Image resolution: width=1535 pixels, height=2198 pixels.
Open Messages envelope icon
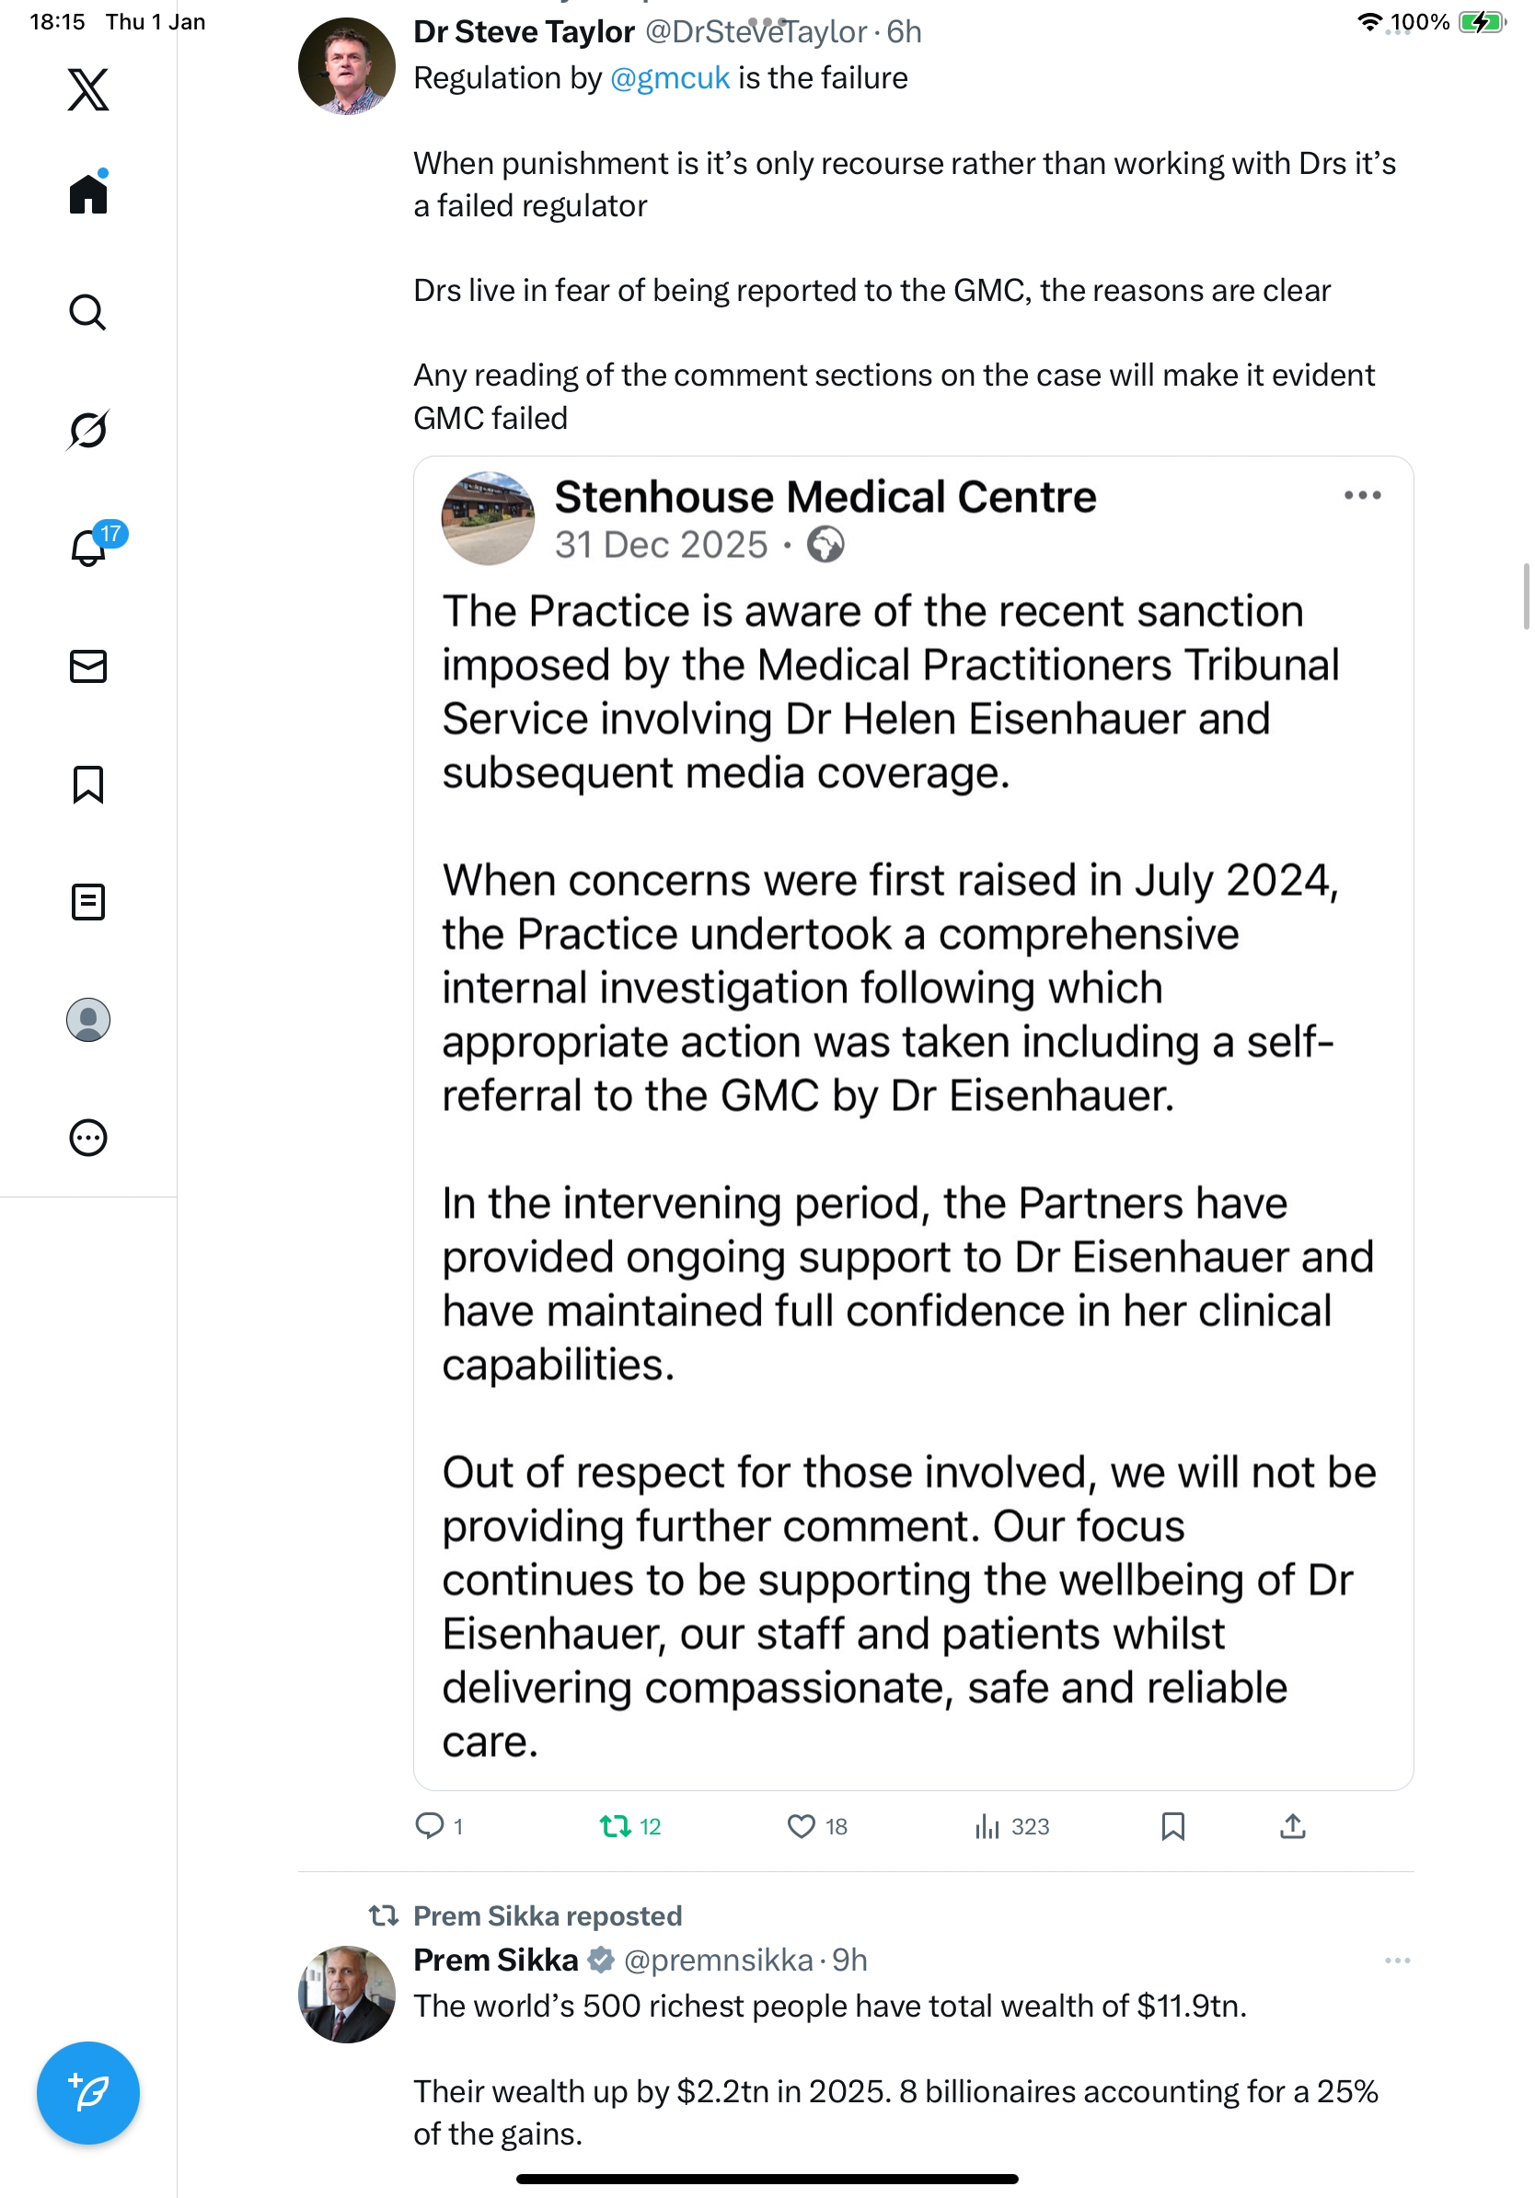coord(88,666)
